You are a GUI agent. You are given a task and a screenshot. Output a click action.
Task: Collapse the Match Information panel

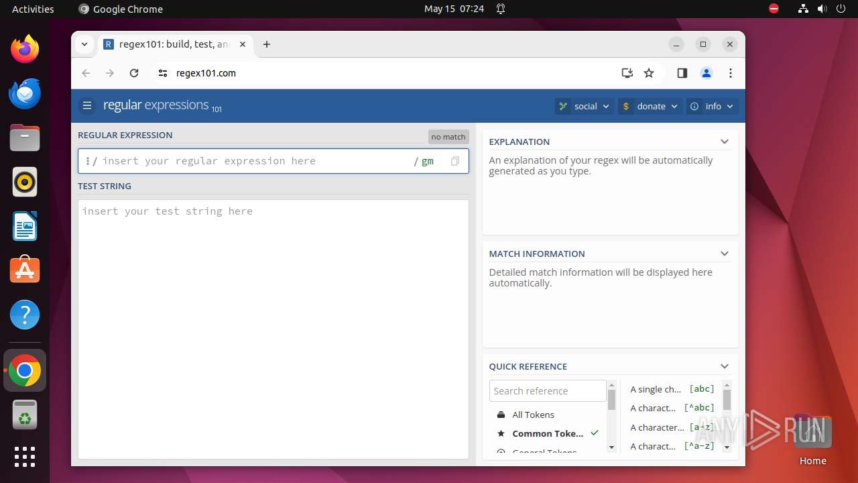click(725, 254)
